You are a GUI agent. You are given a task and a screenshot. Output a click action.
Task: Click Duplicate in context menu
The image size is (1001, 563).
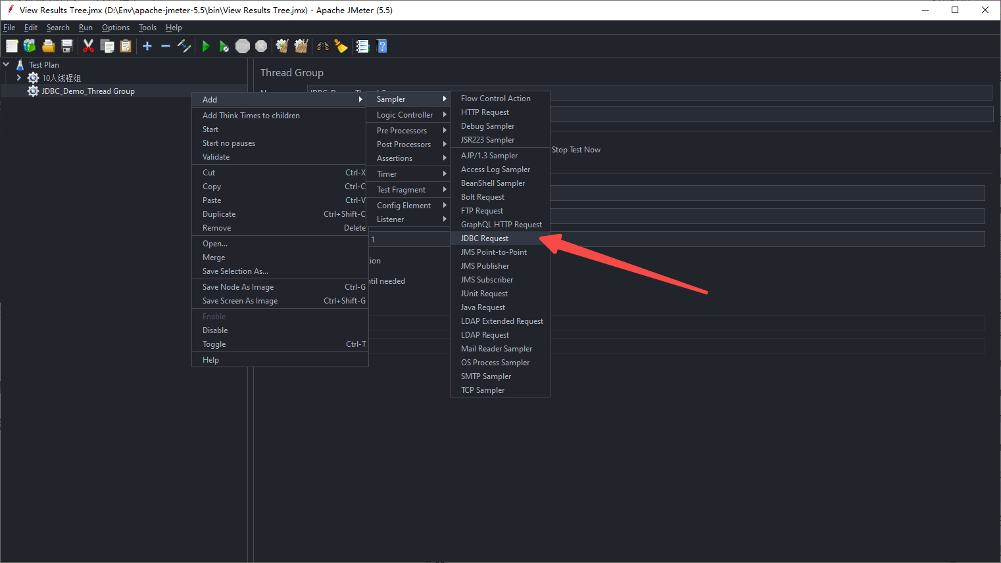coord(280,214)
